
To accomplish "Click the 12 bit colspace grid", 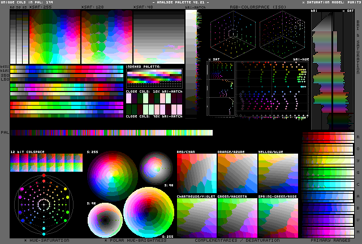I will coord(46,163).
